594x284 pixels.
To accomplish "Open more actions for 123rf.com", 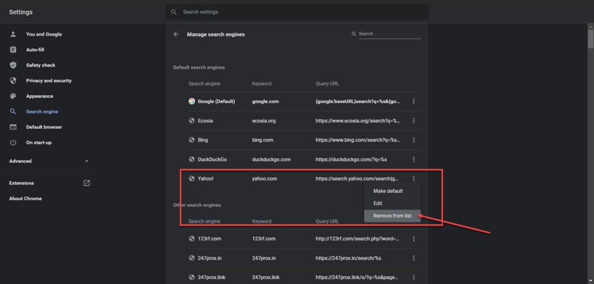I will coord(414,239).
